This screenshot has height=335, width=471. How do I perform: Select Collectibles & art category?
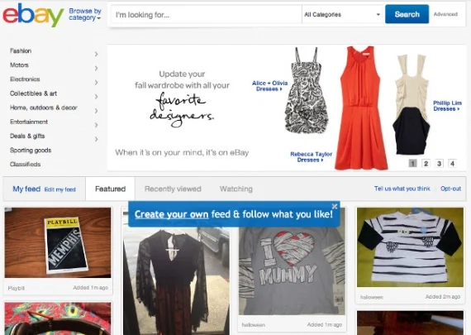[x=33, y=93]
